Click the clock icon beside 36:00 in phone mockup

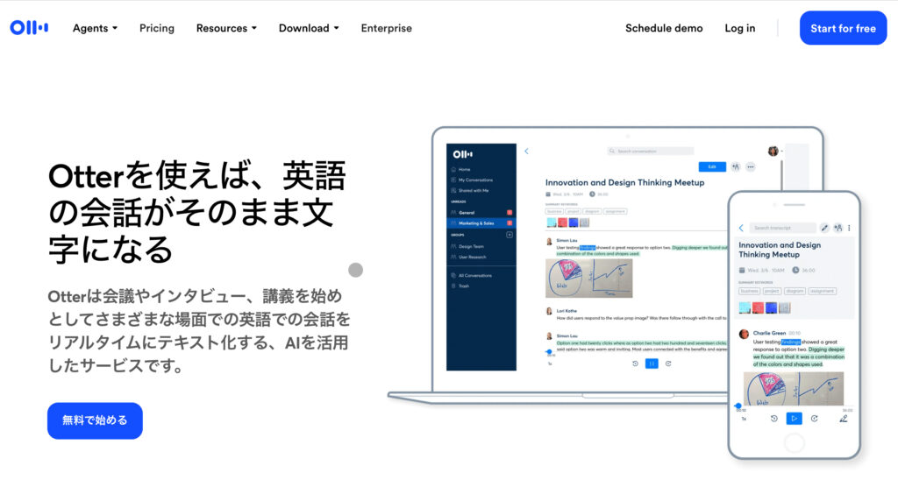click(x=795, y=270)
